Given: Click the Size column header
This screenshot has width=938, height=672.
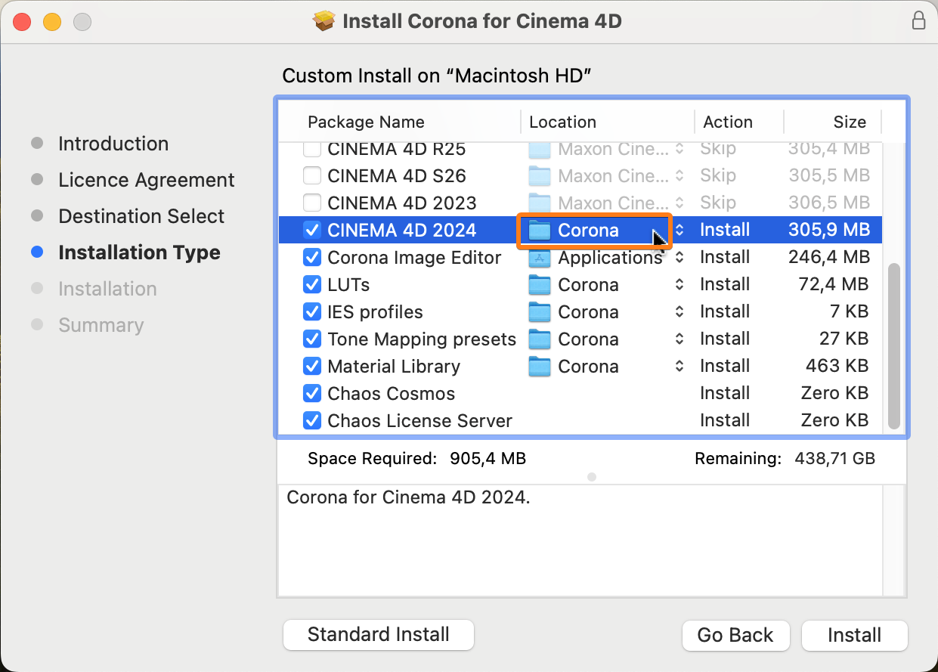Looking at the screenshot, I should coord(850,122).
